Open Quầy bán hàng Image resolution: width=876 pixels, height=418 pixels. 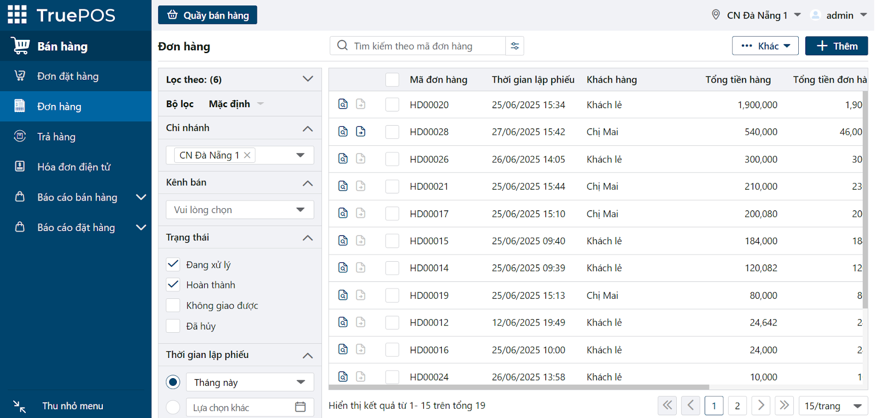pyautogui.click(x=208, y=15)
